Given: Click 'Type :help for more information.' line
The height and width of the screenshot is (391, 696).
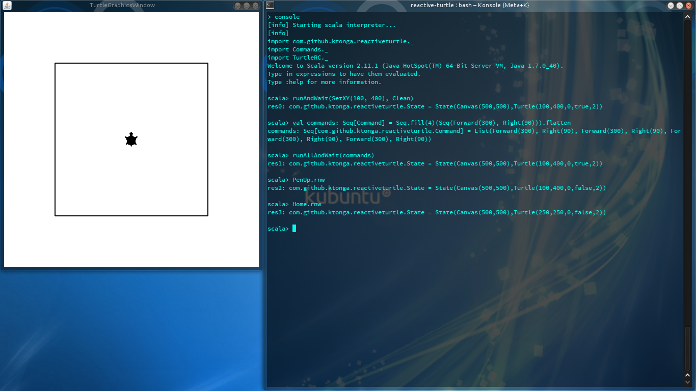Looking at the screenshot, I should coord(325,82).
